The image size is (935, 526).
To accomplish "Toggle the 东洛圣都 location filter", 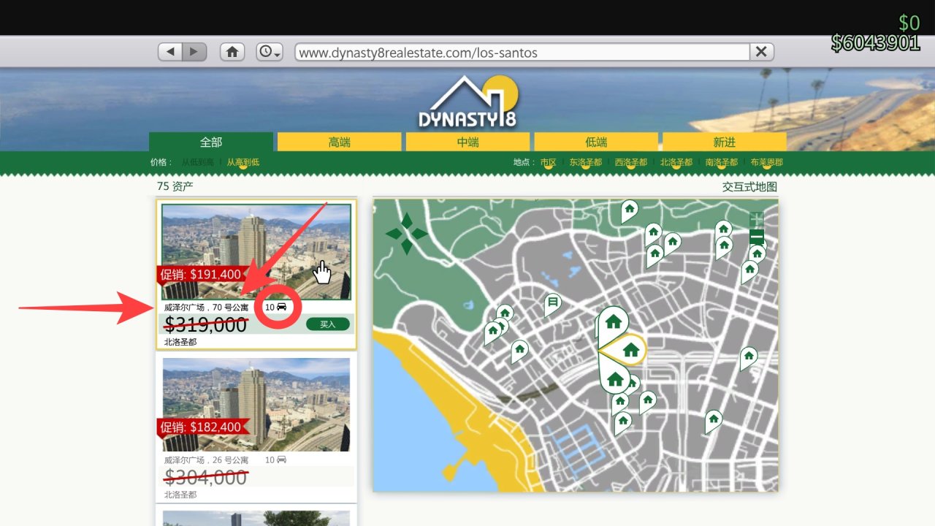I will pos(586,162).
